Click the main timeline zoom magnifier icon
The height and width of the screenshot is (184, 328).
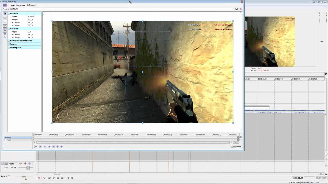point(326,174)
